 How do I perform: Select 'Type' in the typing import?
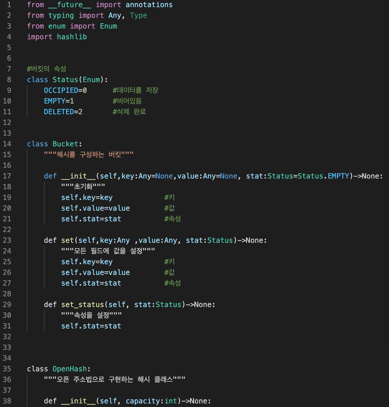138,15
